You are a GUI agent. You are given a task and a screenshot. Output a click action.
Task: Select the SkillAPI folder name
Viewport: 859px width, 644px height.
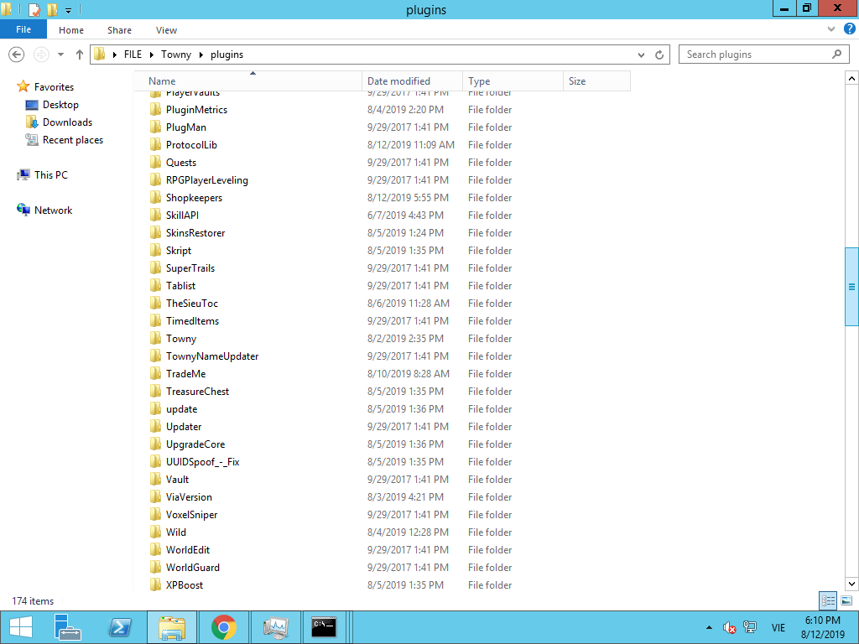[182, 216]
